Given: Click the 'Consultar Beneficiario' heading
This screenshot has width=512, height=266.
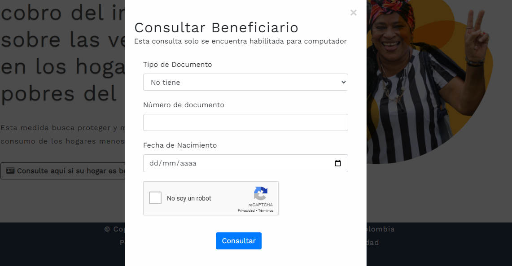Looking at the screenshot, I should [x=216, y=28].
